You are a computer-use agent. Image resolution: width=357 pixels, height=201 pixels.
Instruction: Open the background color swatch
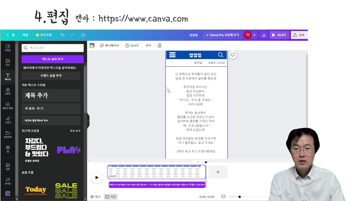pyautogui.click(x=92, y=45)
